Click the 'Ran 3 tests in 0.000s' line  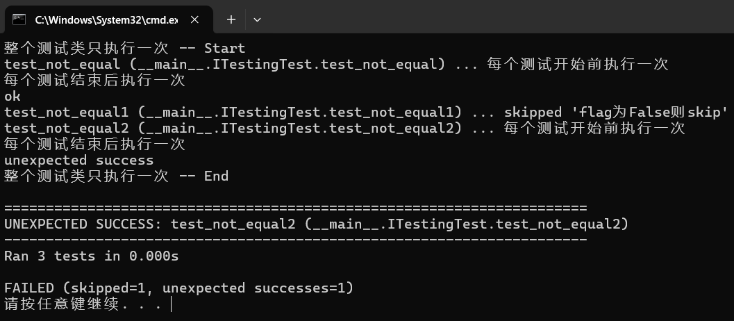(x=91, y=256)
